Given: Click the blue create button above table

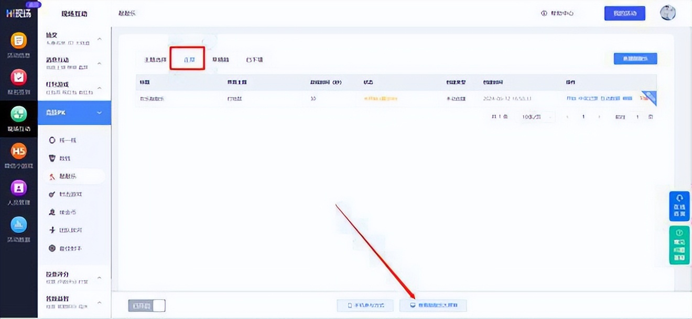Looking at the screenshot, I should coord(635,59).
